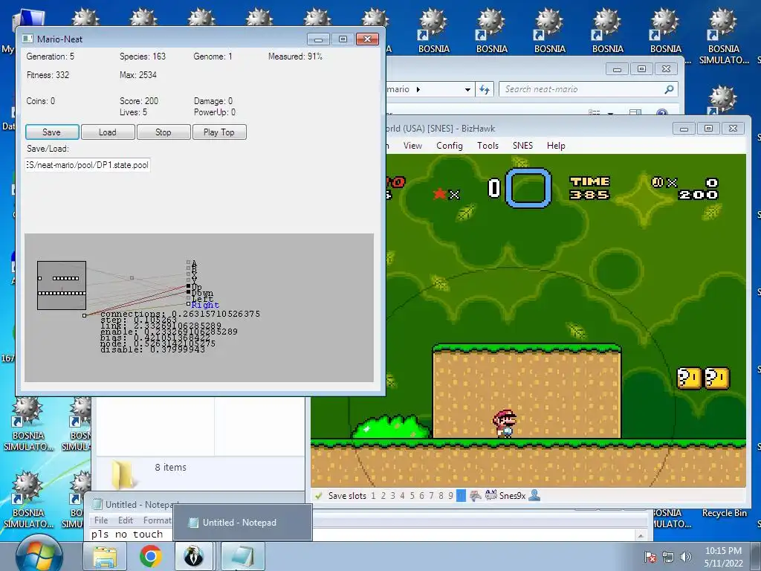Select save slot 7 in BizHawk
Viewport: 761px width, 571px height.
click(x=431, y=496)
